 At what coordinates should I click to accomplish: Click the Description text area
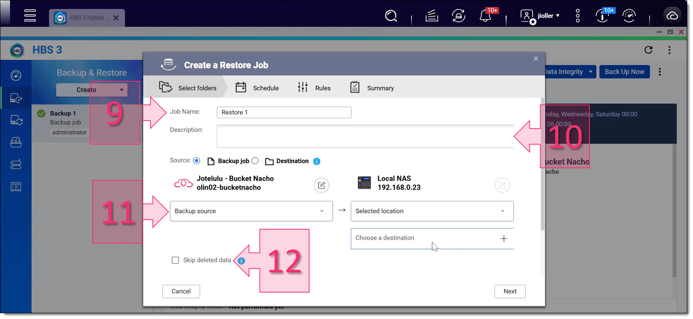point(365,136)
